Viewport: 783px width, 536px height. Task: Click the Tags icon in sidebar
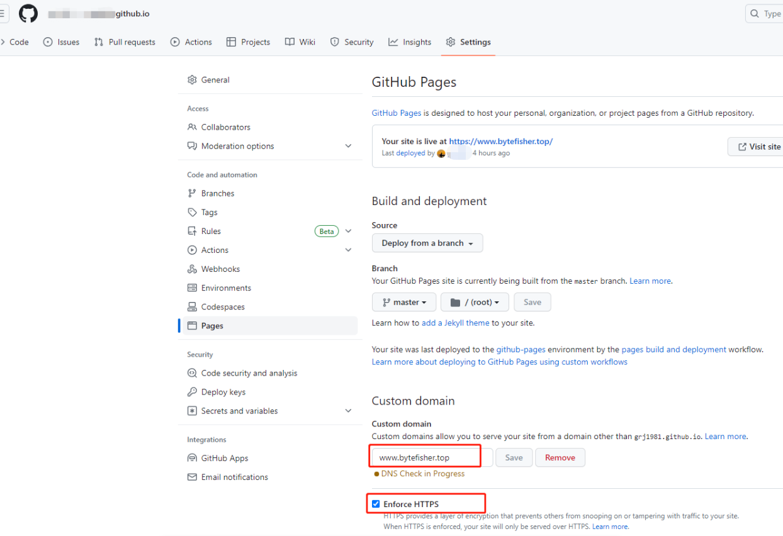192,212
